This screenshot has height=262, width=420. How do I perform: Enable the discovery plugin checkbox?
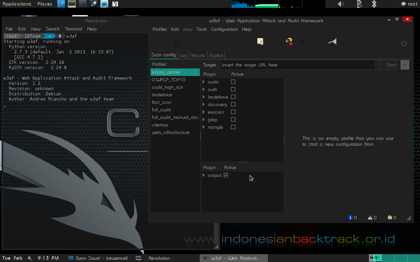(233, 104)
